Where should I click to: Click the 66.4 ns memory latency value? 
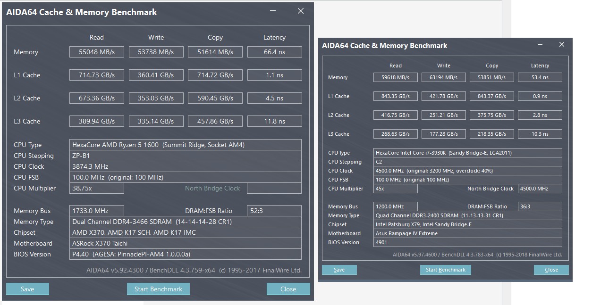point(274,52)
